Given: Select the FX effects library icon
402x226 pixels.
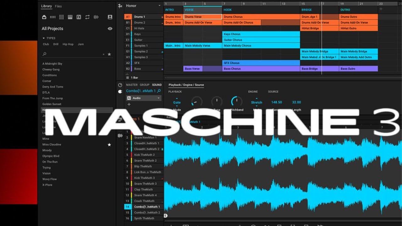Looking at the screenshot, I should [79, 17].
